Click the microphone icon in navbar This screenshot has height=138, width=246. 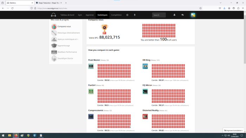(x=135, y=15)
